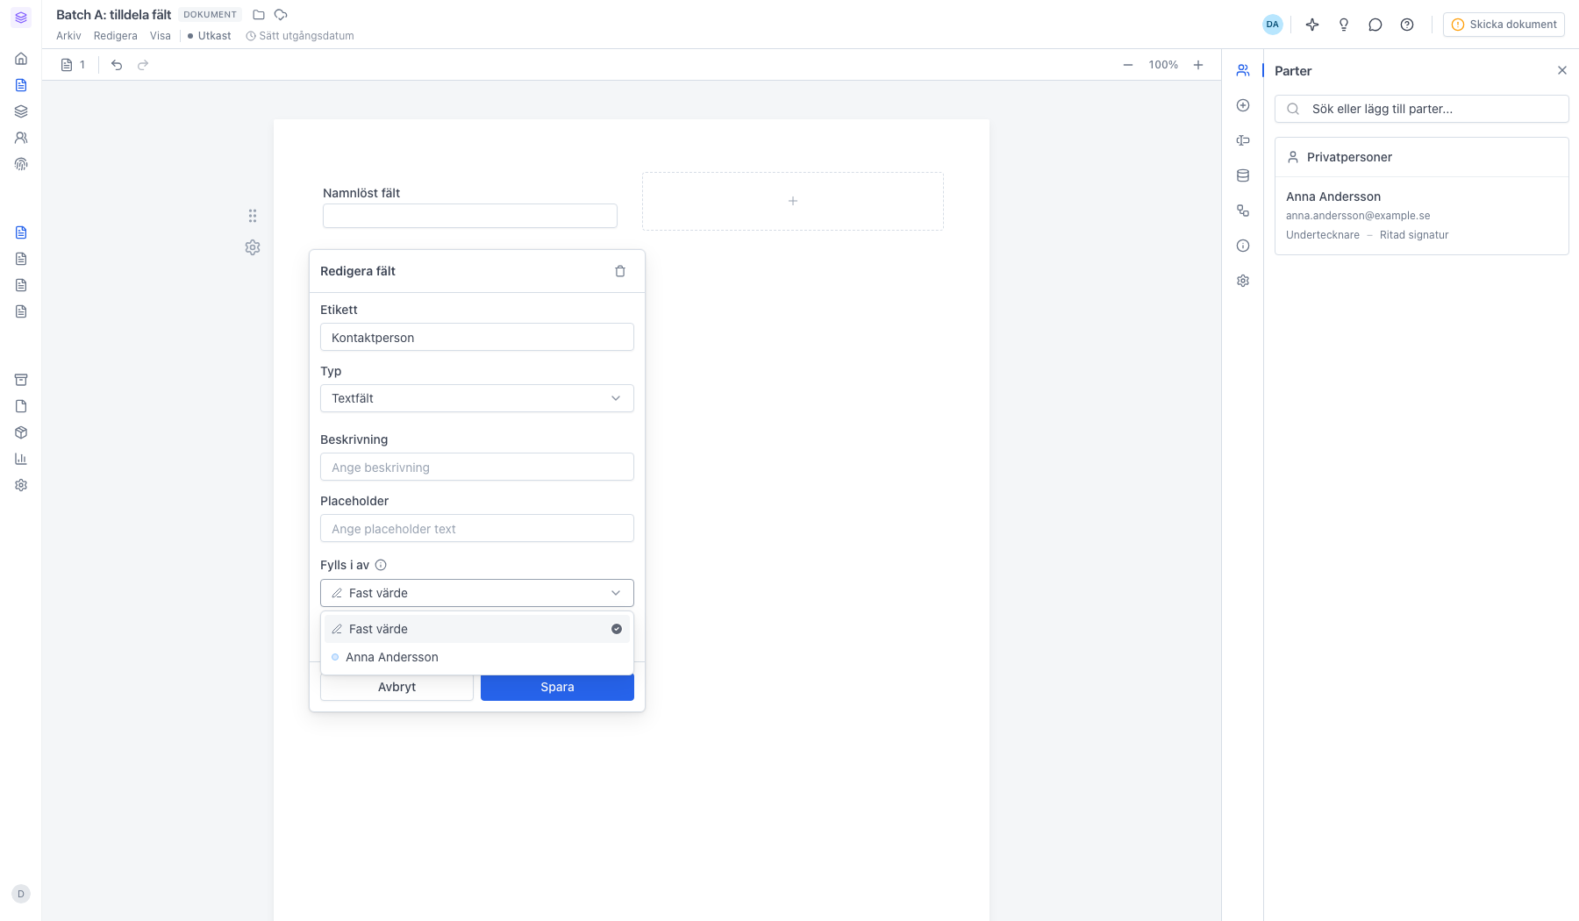Collapse the Fylls i av dropdown
Viewport: 1579px width, 921px height.
477,593
